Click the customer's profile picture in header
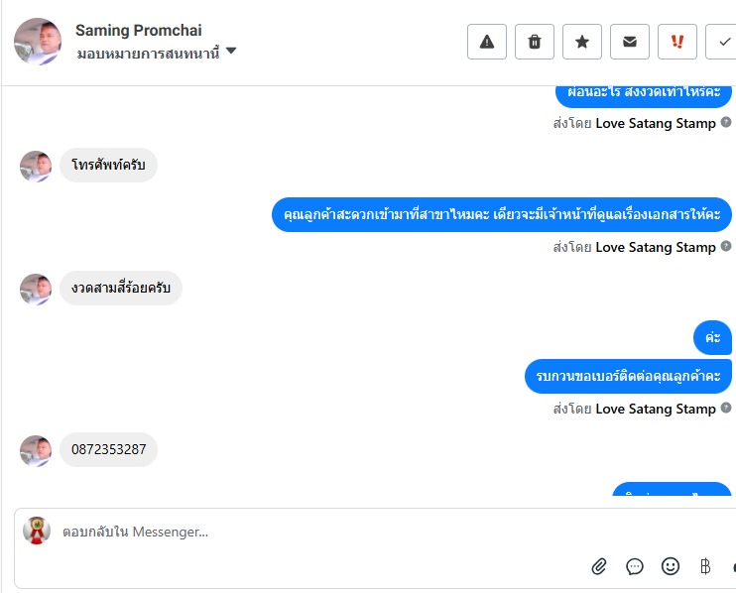Screen dimensions: 736x593 pyautogui.click(x=38, y=42)
